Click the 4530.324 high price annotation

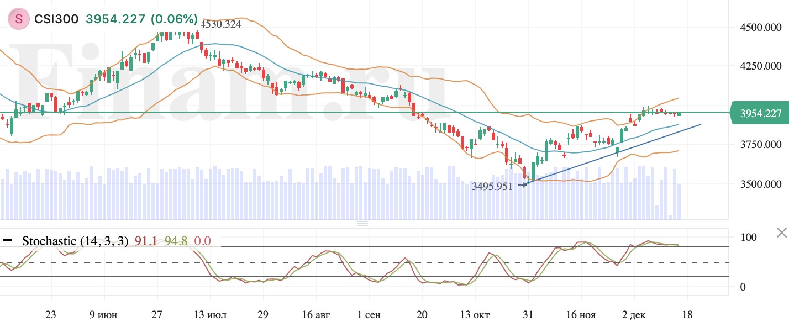pyautogui.click(x=221, y=24)
